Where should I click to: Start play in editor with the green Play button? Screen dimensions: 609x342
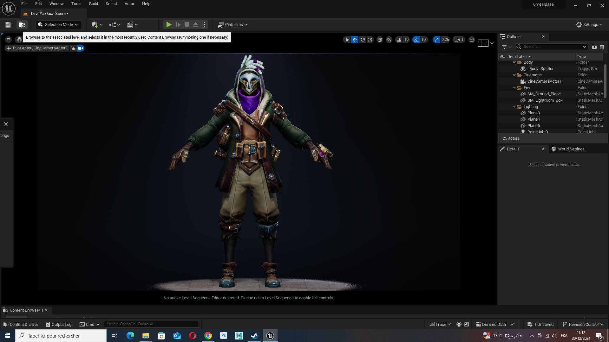(169, 25)
